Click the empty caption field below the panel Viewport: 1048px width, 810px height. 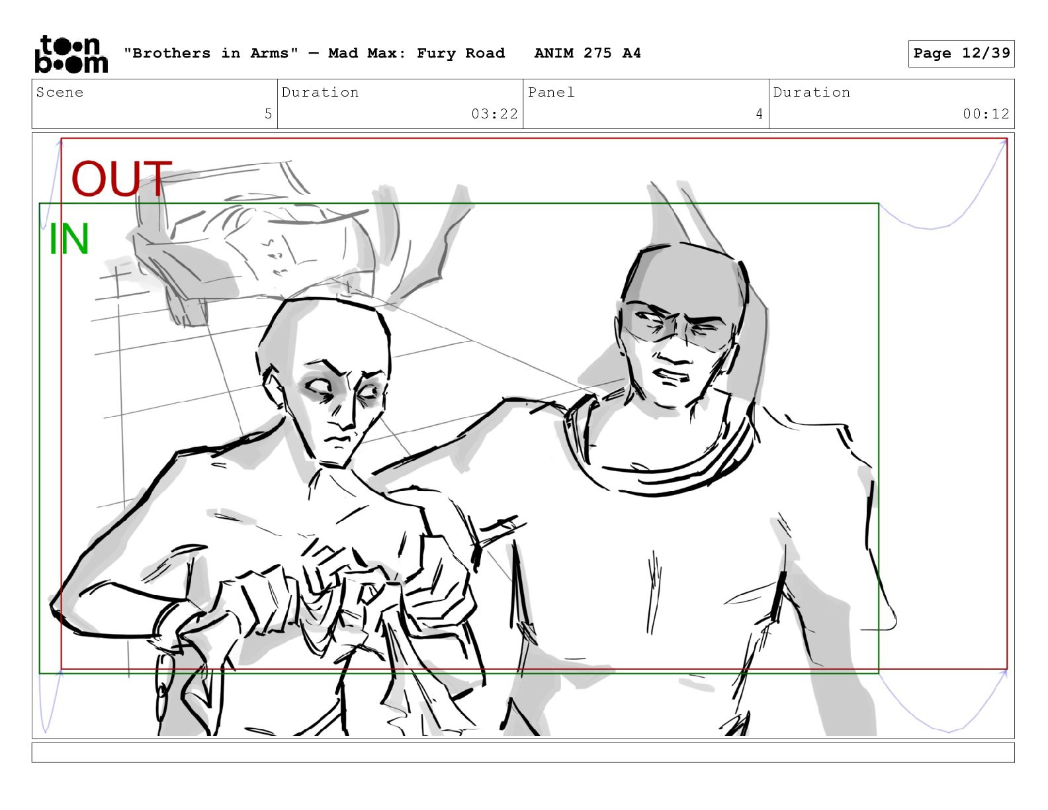point(523,752)
